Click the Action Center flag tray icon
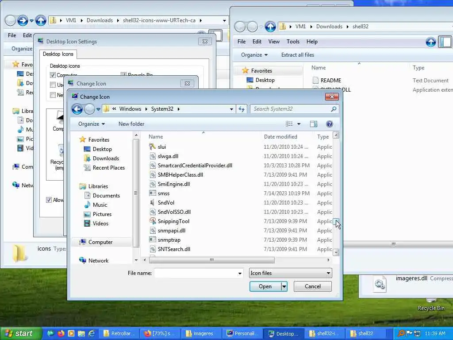 tap(409, 333)
